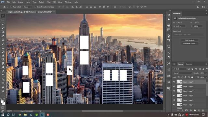Image resolution: width=208 pixels, height=117 pixels.
Task: Select the Brush tool
Action: (3, 44)
